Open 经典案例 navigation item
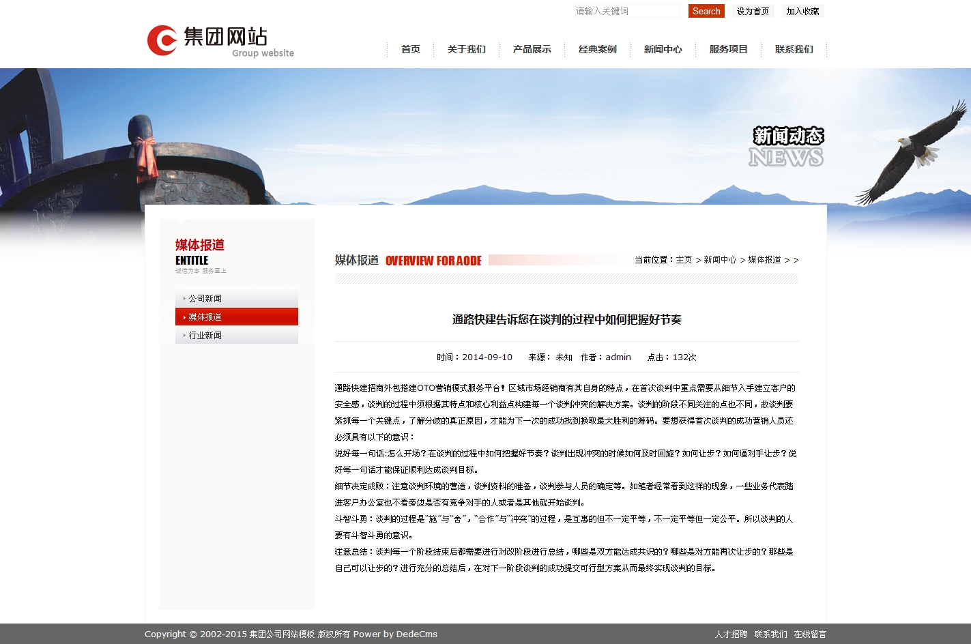Viewport: 971px width, 644px height. [x=598, y=49]
